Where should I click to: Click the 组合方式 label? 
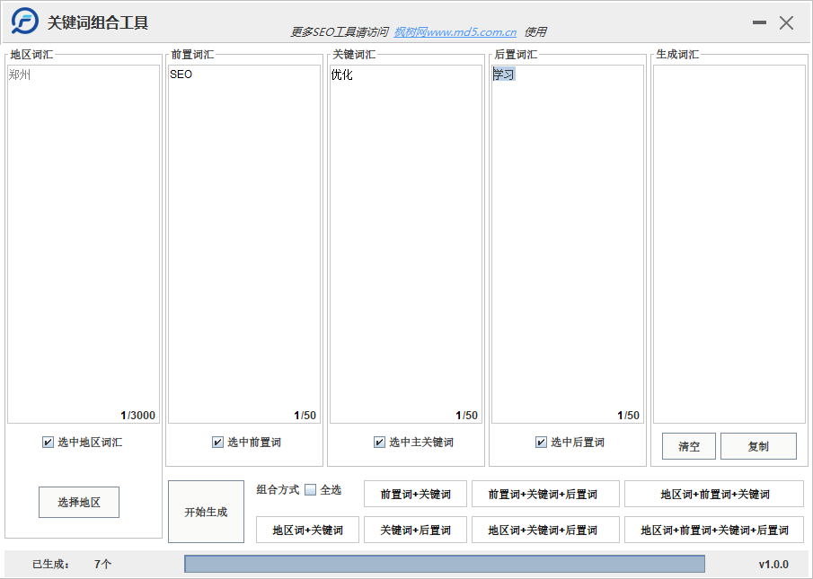click(278, 489)
